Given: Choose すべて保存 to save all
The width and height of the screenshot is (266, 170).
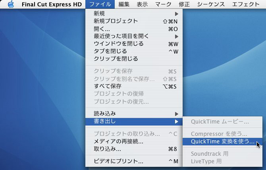Looking at the screenshot, I should pos(134,86).
